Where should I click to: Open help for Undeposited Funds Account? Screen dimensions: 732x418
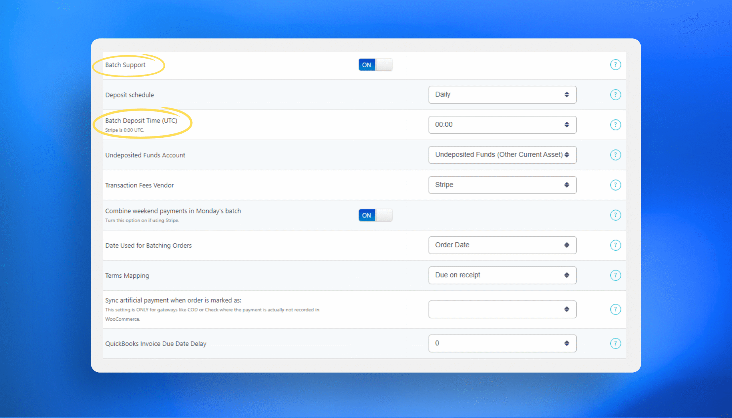615,155
